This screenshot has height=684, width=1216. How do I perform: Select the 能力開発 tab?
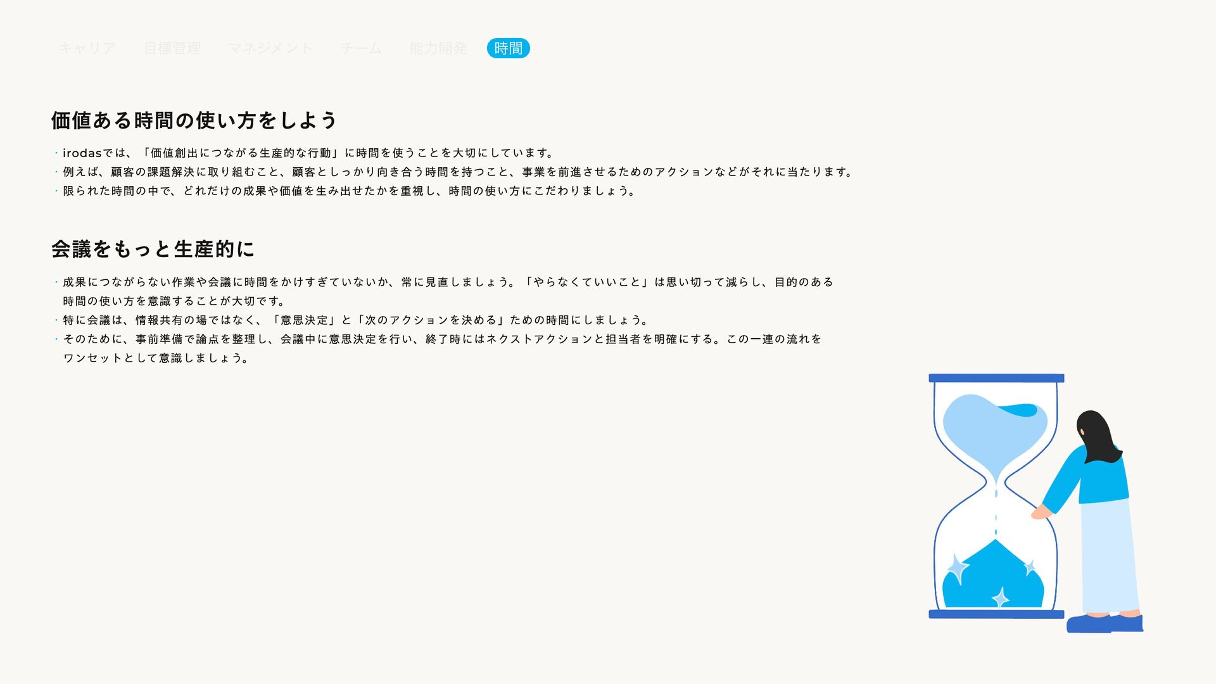click(438, 48)
